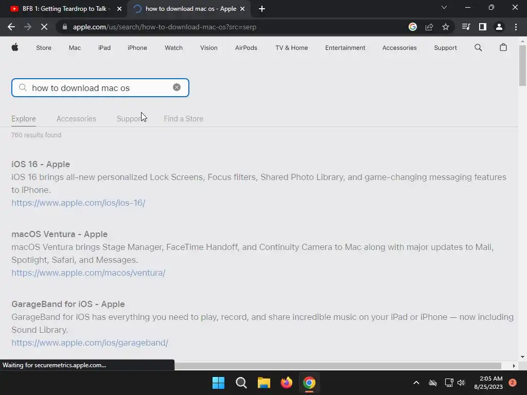Open the Vision menu item
Screen dimensions: 527x395
[209, 48]
